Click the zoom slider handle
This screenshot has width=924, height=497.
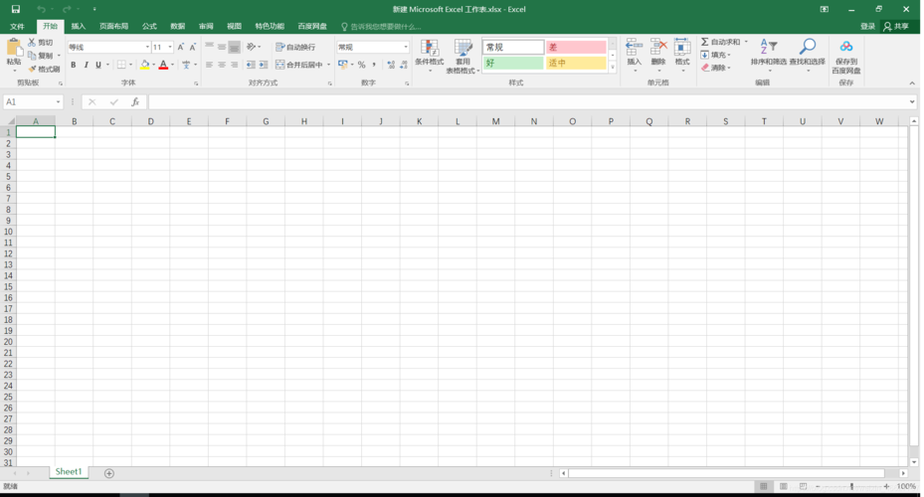pos(851,486)
